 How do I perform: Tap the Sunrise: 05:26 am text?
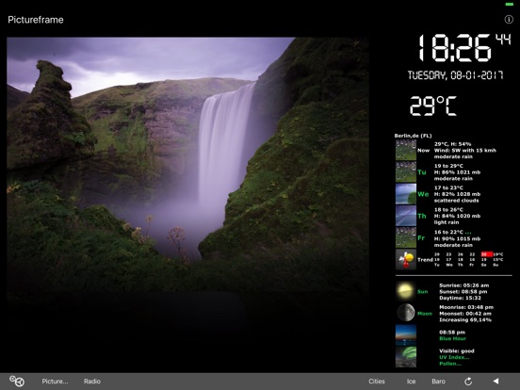click(464, 285)
